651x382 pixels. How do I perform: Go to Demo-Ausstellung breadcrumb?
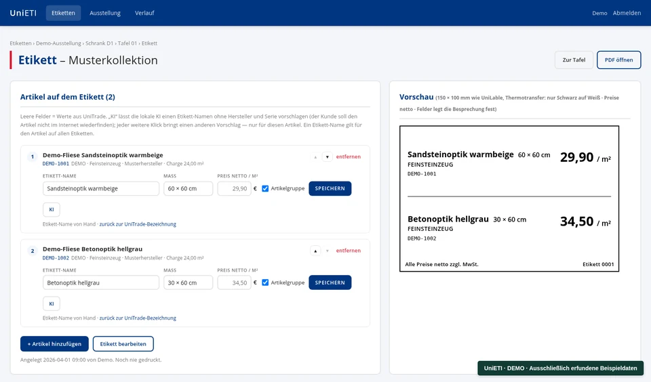coord(58,43)
